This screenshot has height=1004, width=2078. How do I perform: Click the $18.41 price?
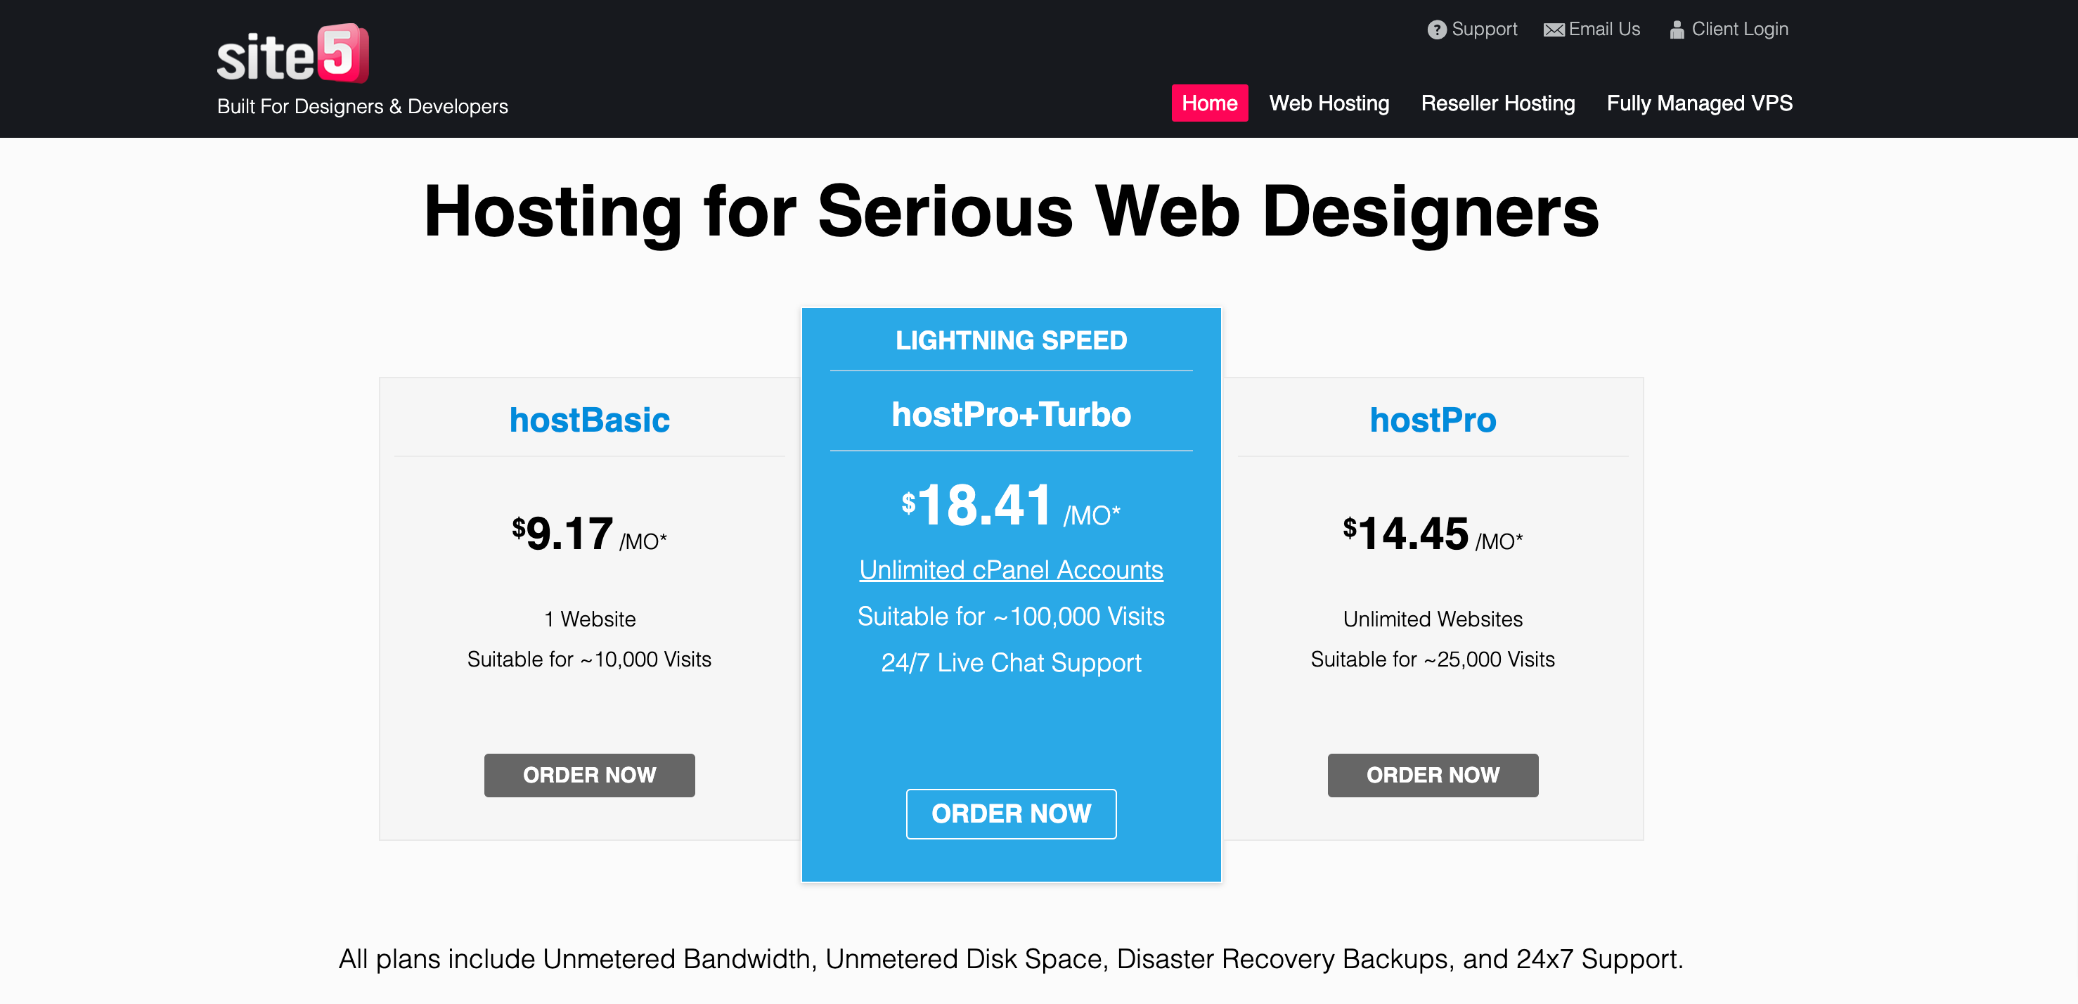coord(1011,506)
